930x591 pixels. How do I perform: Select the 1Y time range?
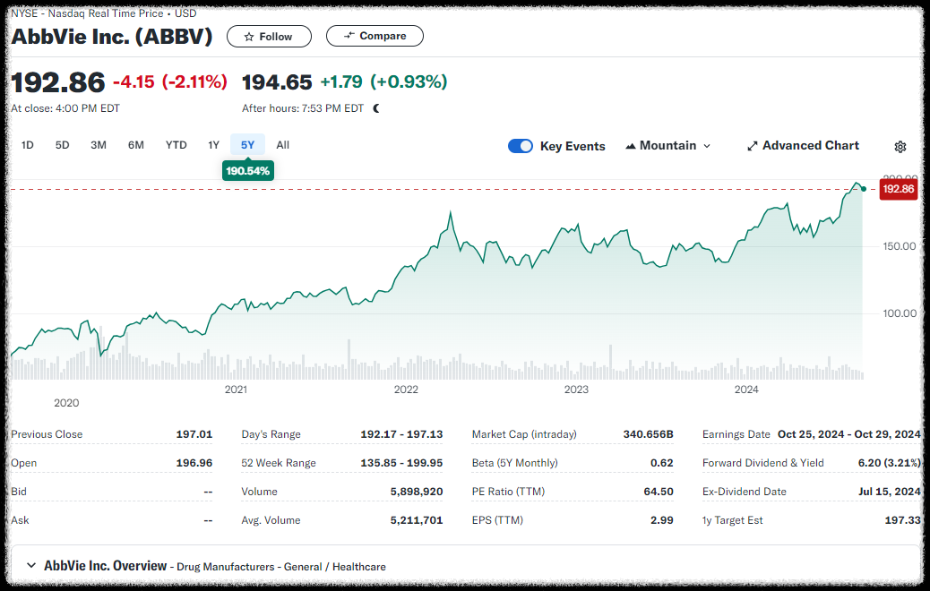coord(213,145)
